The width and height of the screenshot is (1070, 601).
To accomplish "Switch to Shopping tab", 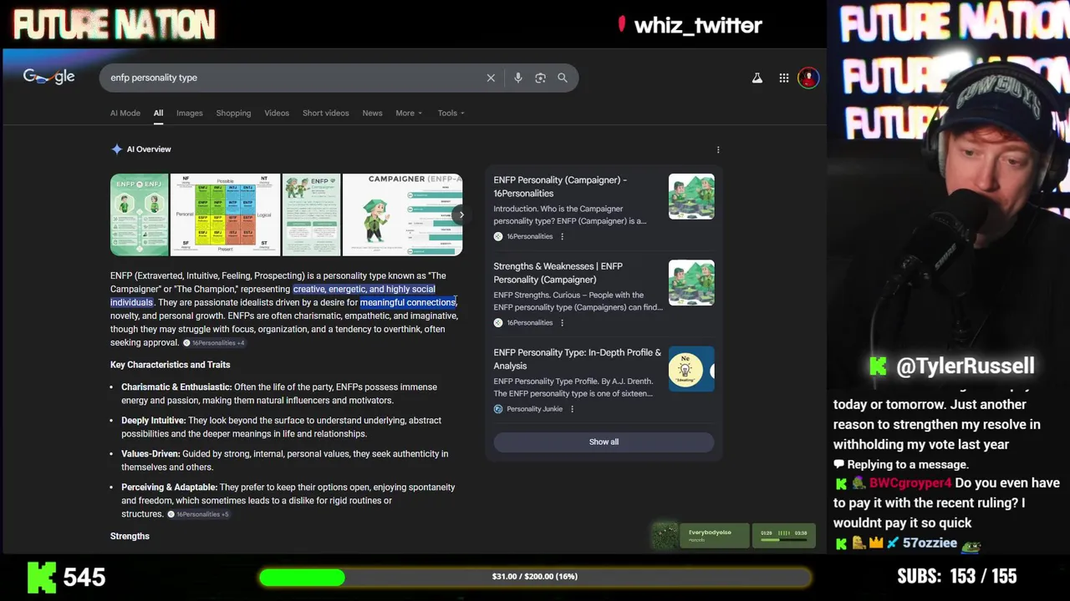I will click(233, 113).
